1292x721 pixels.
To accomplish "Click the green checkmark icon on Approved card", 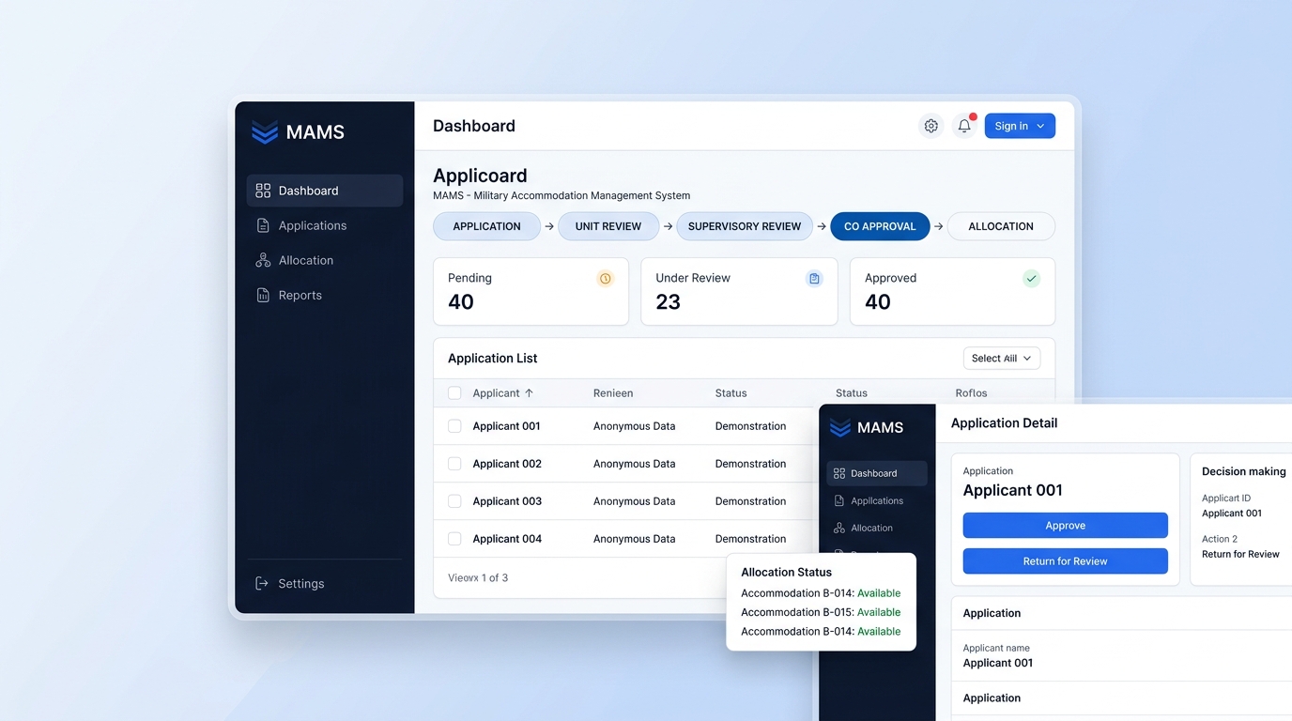I will (x=1031, y=279).
